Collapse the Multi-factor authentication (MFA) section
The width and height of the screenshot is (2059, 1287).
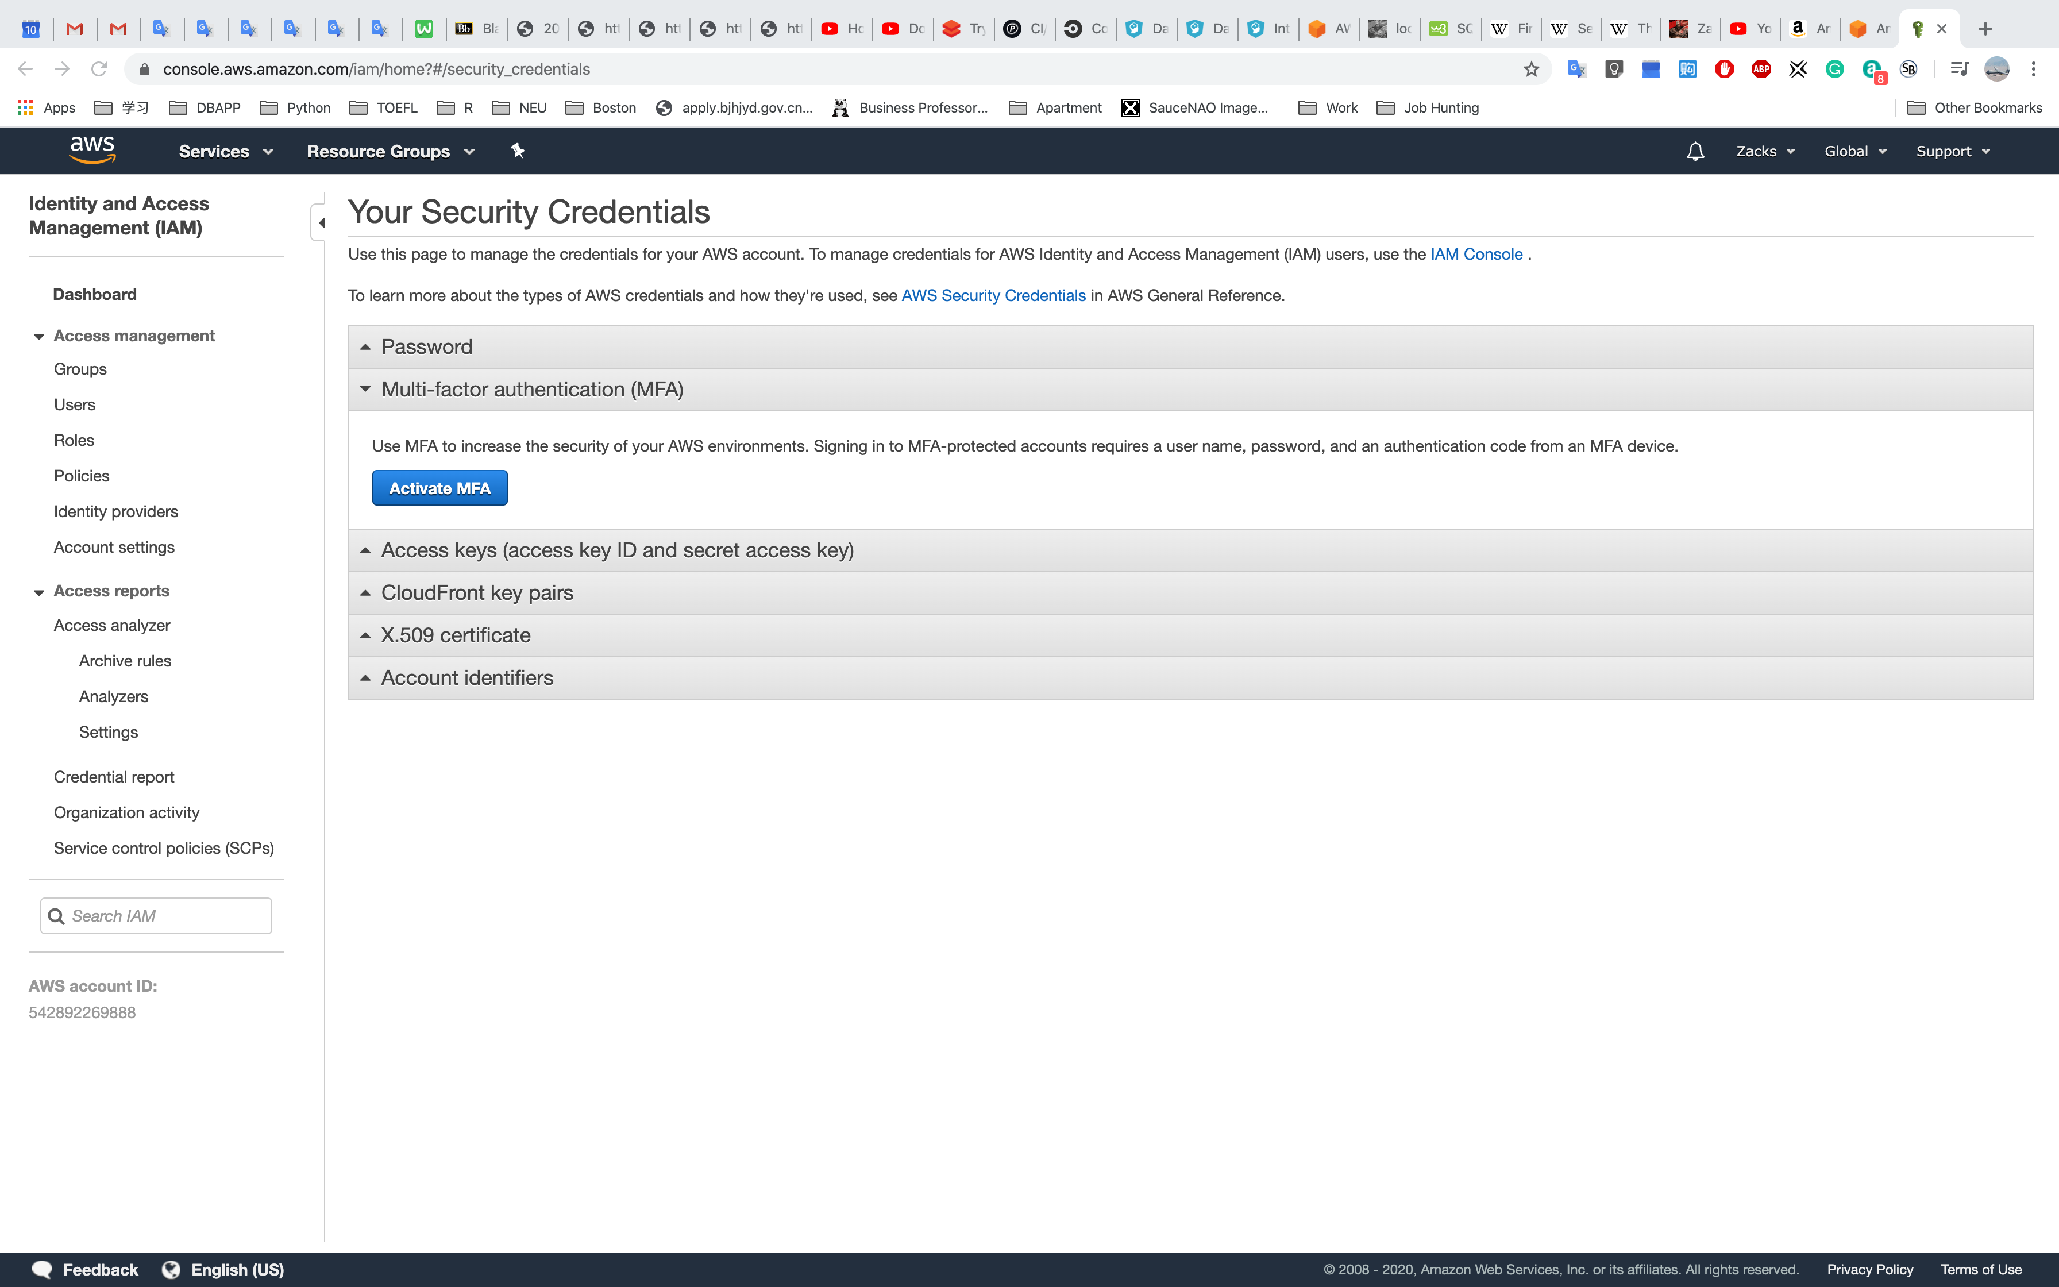point(532,389)
